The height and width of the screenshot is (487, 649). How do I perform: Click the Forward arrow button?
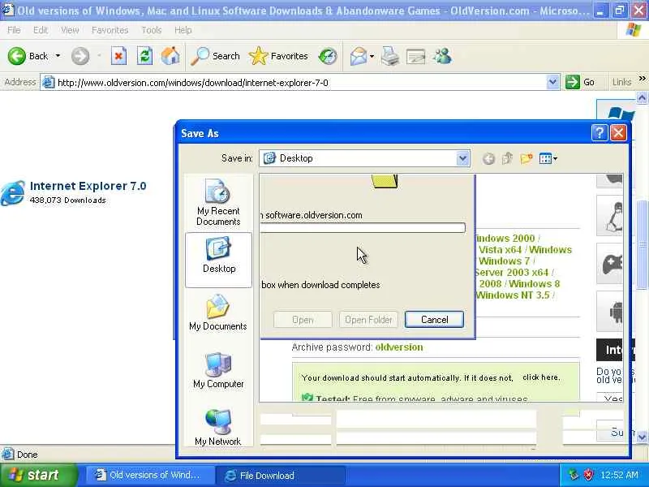(80, 56)
